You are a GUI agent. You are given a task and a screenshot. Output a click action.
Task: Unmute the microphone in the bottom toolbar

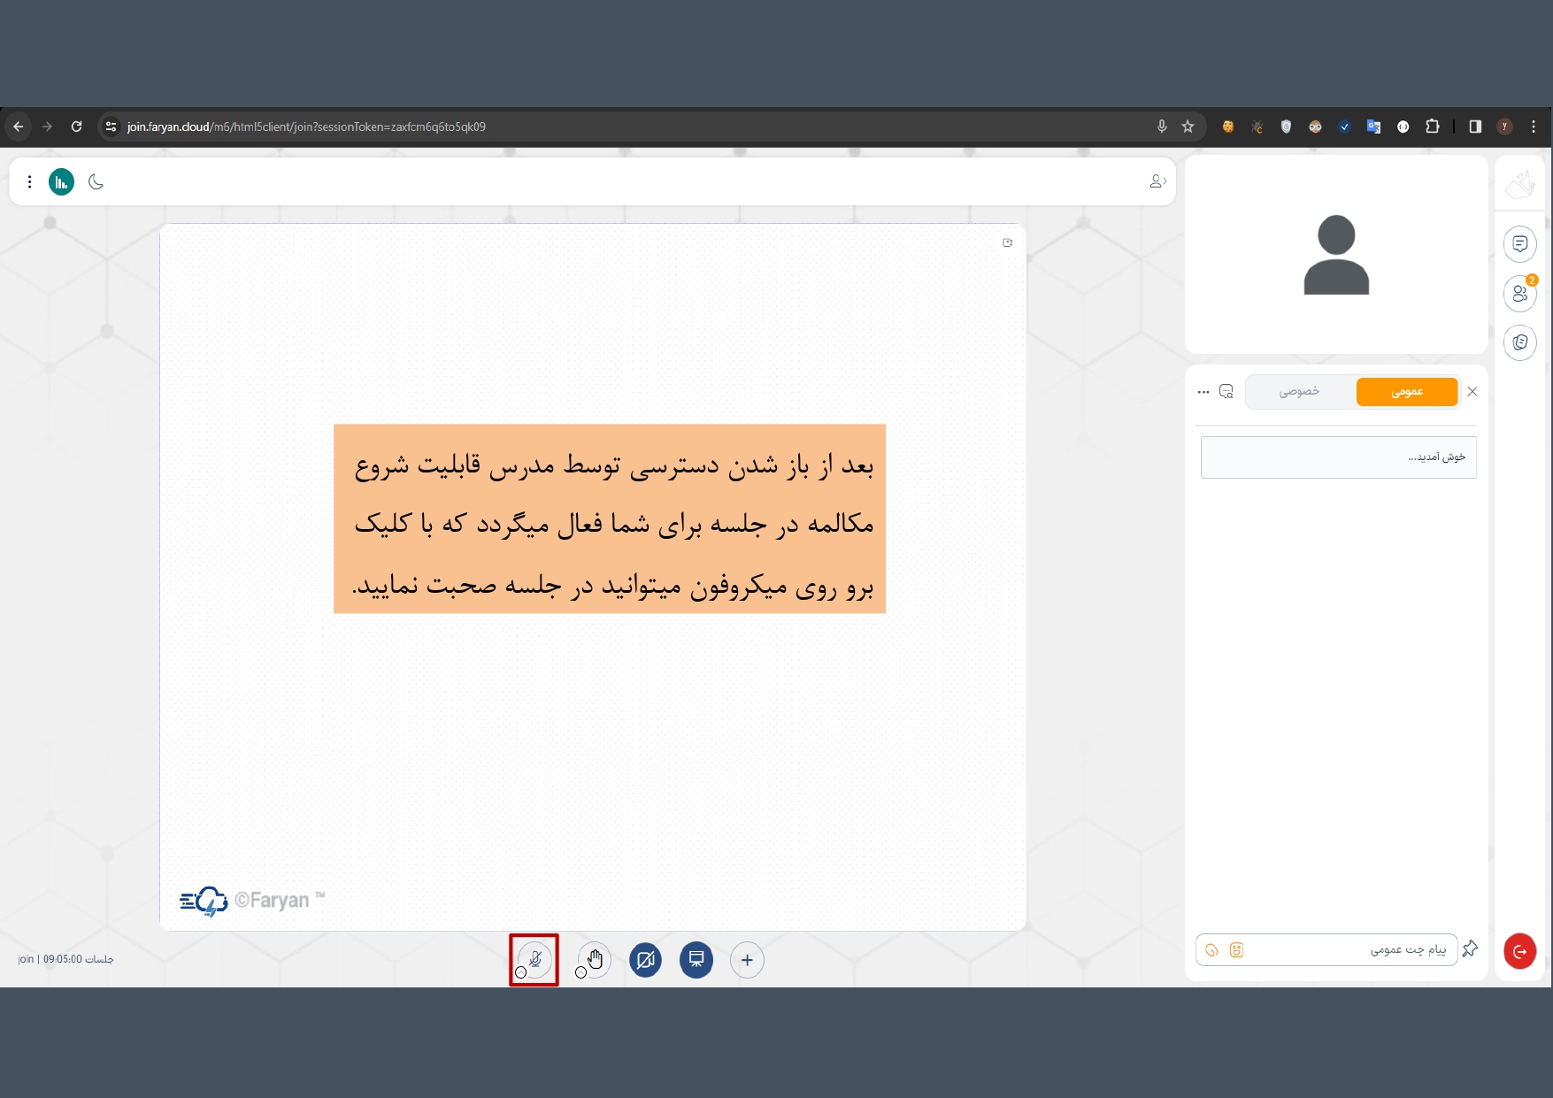point(535,958)
